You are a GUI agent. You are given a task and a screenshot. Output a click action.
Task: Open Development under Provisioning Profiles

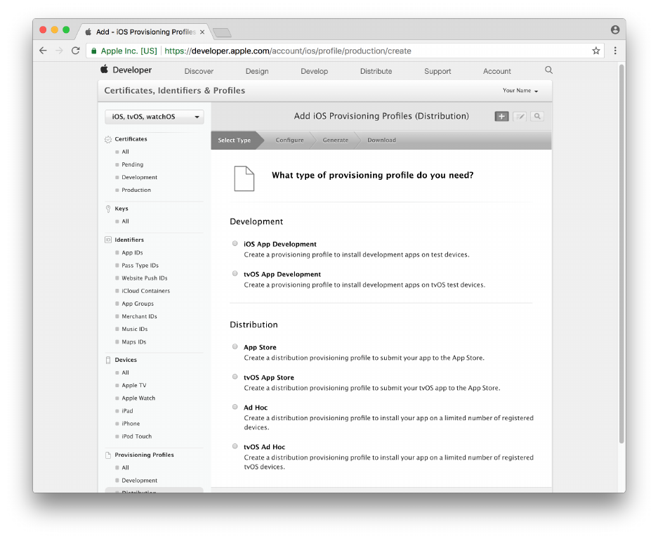click(139, 481)
